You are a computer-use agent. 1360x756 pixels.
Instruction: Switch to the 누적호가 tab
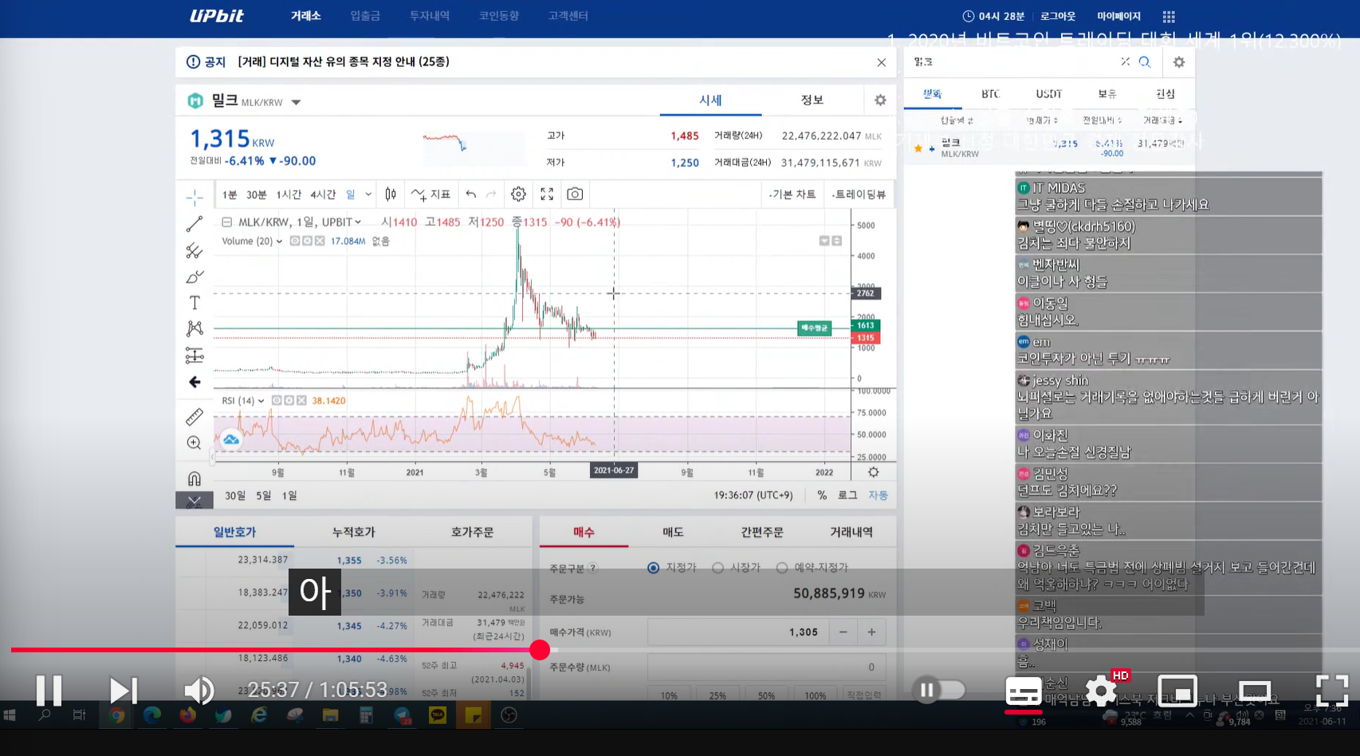coord(353,532)
